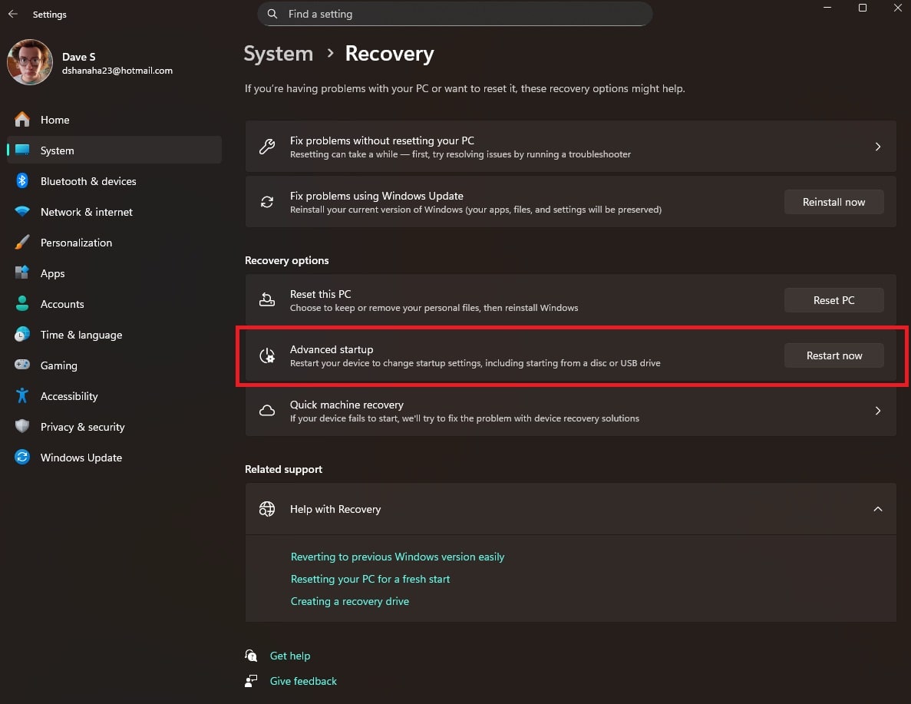Open the Accessibility settings icon
Screen dimensions: 911x704
(21, 396)
